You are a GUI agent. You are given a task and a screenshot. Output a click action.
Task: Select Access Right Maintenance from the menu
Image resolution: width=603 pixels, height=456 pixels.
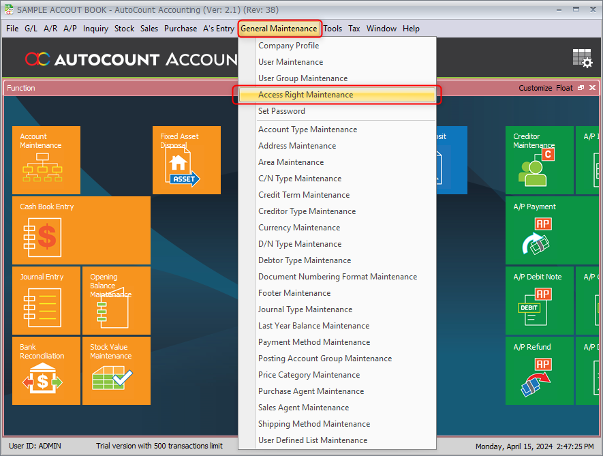(305, 95)
